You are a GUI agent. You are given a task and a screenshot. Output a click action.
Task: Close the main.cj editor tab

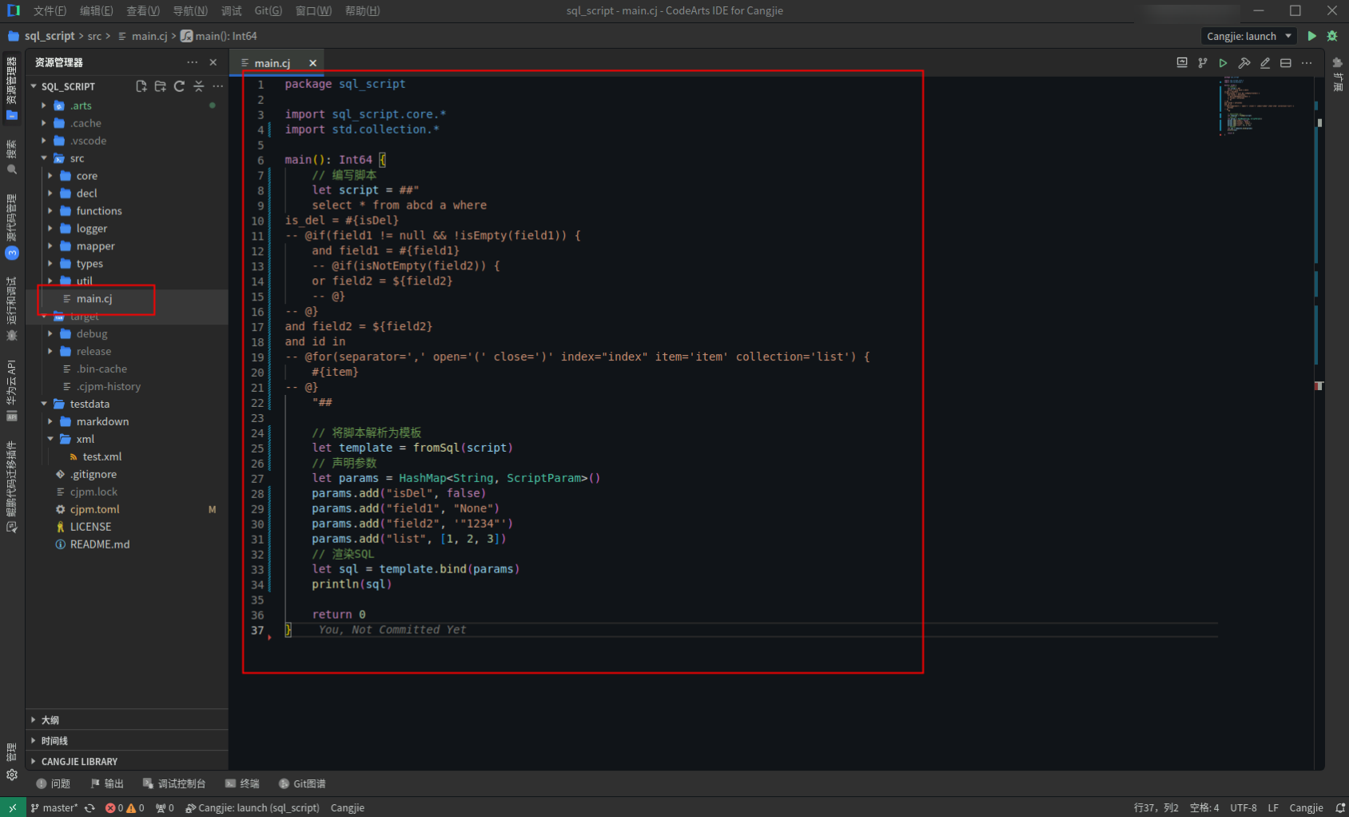[312, 63]
